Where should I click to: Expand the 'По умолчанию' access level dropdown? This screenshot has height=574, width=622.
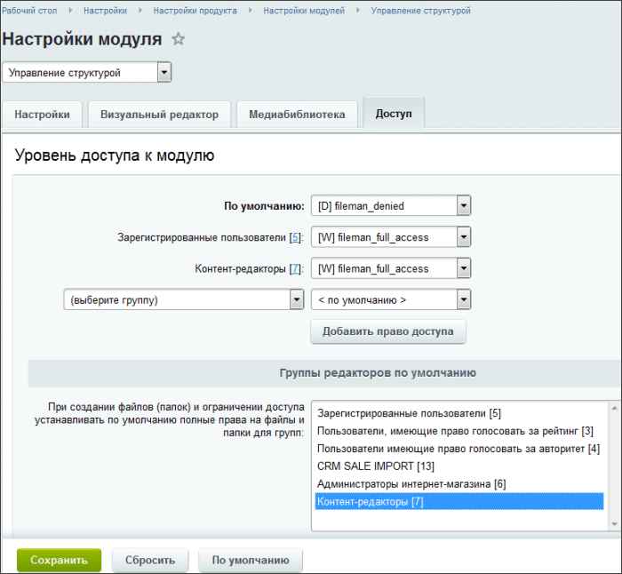pyautogui.click(x=390, y=206)
